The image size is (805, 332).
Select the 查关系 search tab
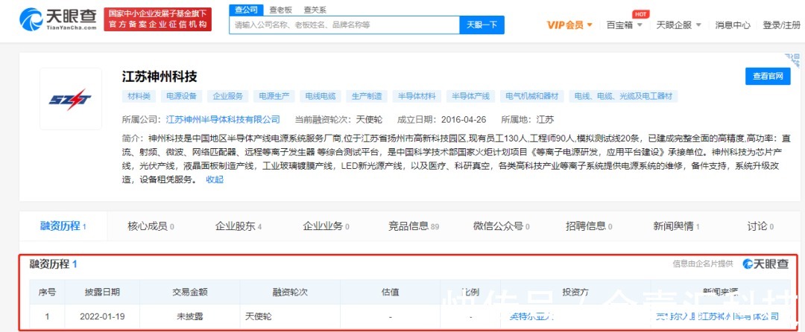[x=315, y=9]
